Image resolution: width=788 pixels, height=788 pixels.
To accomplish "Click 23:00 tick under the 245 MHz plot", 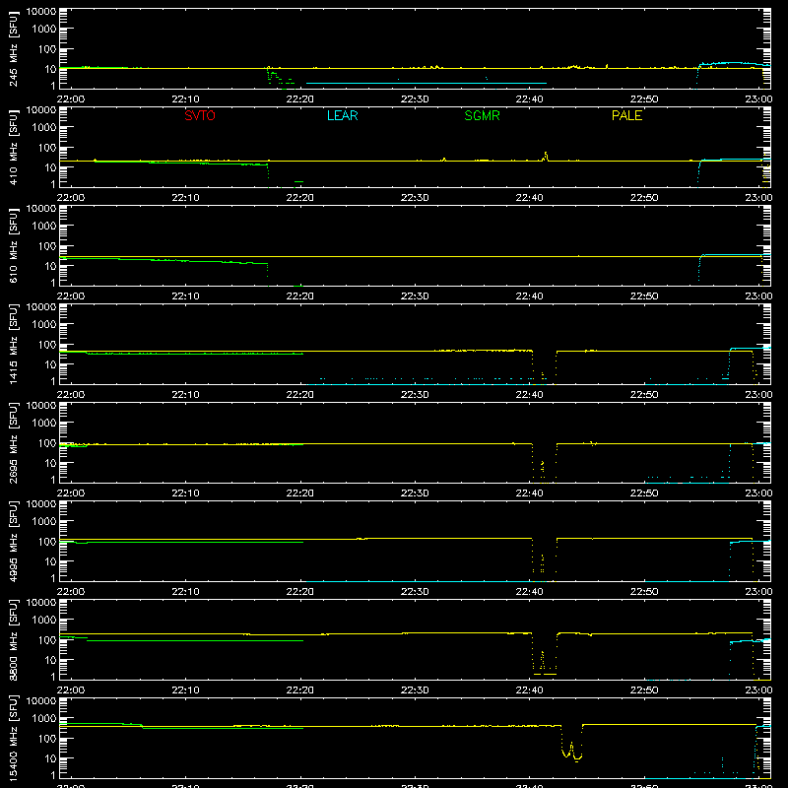I will [758, 99].
